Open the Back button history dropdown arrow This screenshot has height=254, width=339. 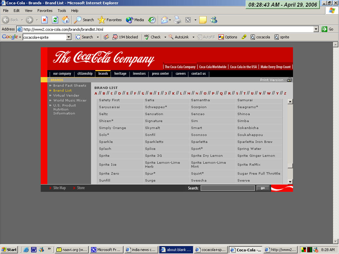(x=22, y=20)
